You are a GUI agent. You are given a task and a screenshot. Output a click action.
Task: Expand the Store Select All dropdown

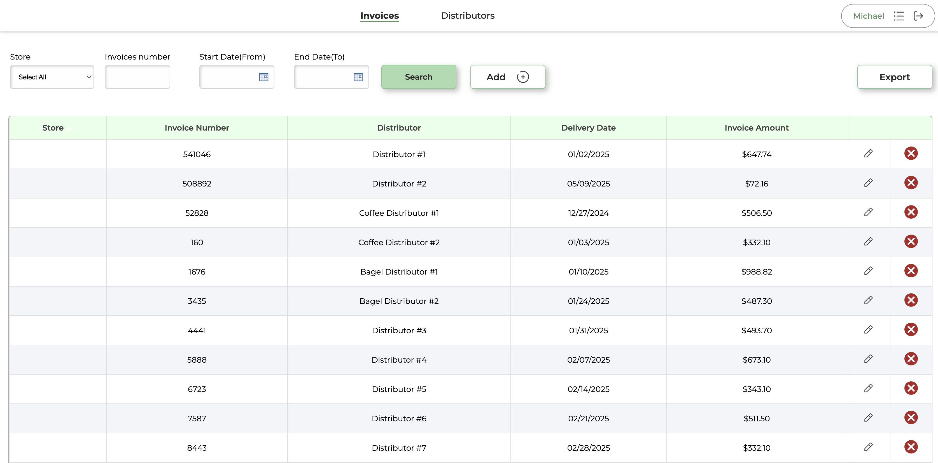52,77
